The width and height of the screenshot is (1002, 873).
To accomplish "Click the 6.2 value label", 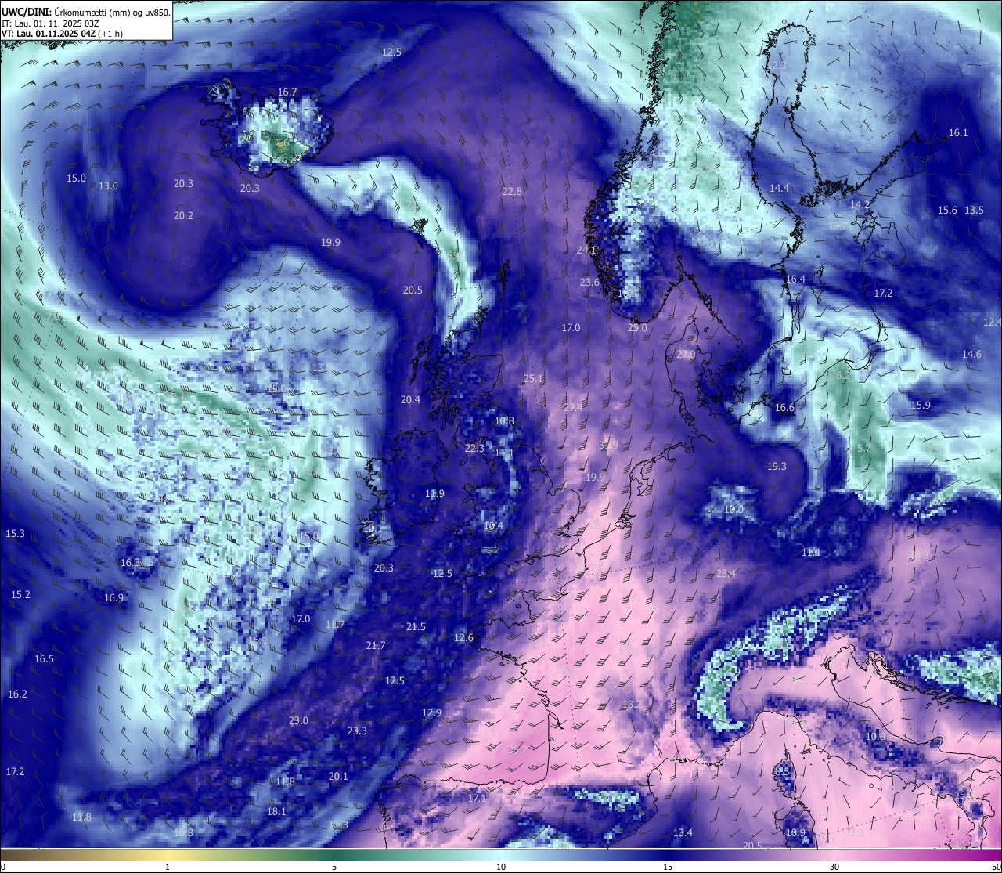I will pyautogui.click(x=843, y=376).
